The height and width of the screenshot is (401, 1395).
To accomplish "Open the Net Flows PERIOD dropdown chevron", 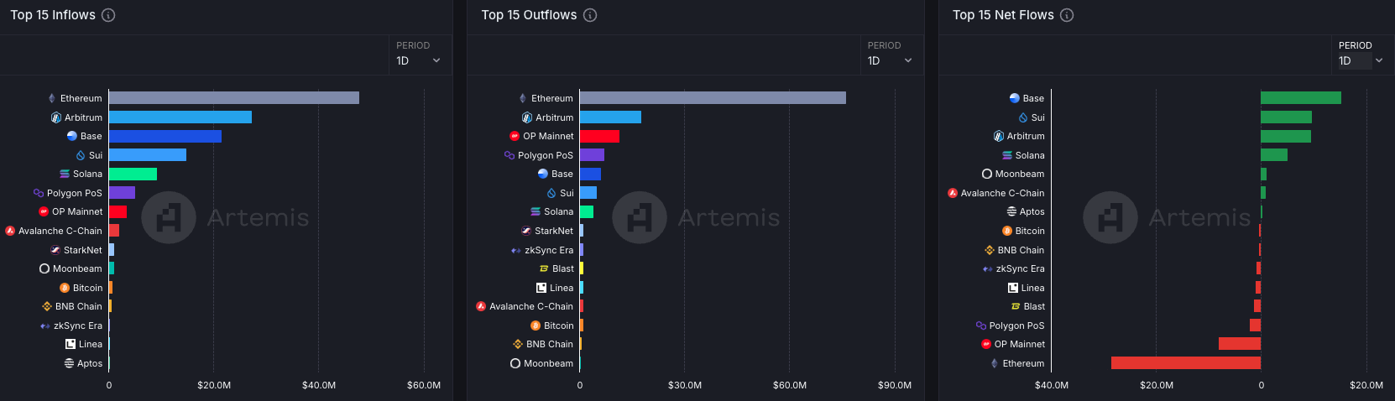I will [1378, 60].
